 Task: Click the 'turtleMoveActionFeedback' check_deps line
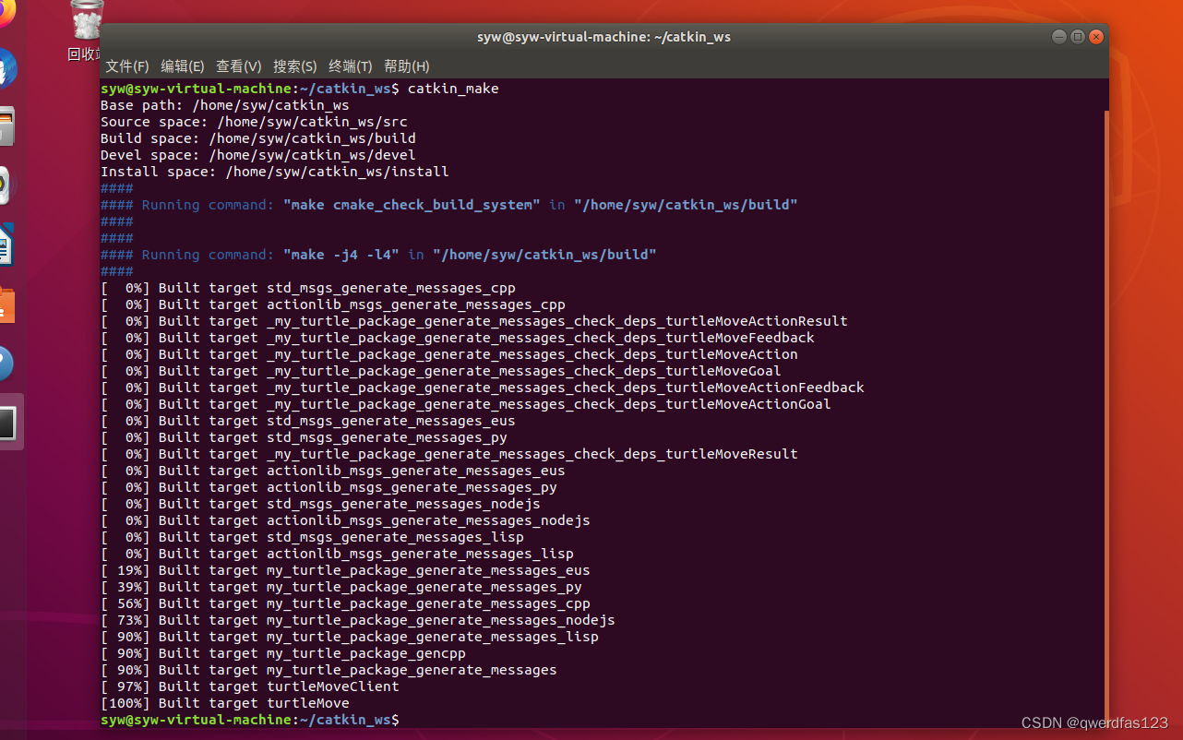pos(483,388)
